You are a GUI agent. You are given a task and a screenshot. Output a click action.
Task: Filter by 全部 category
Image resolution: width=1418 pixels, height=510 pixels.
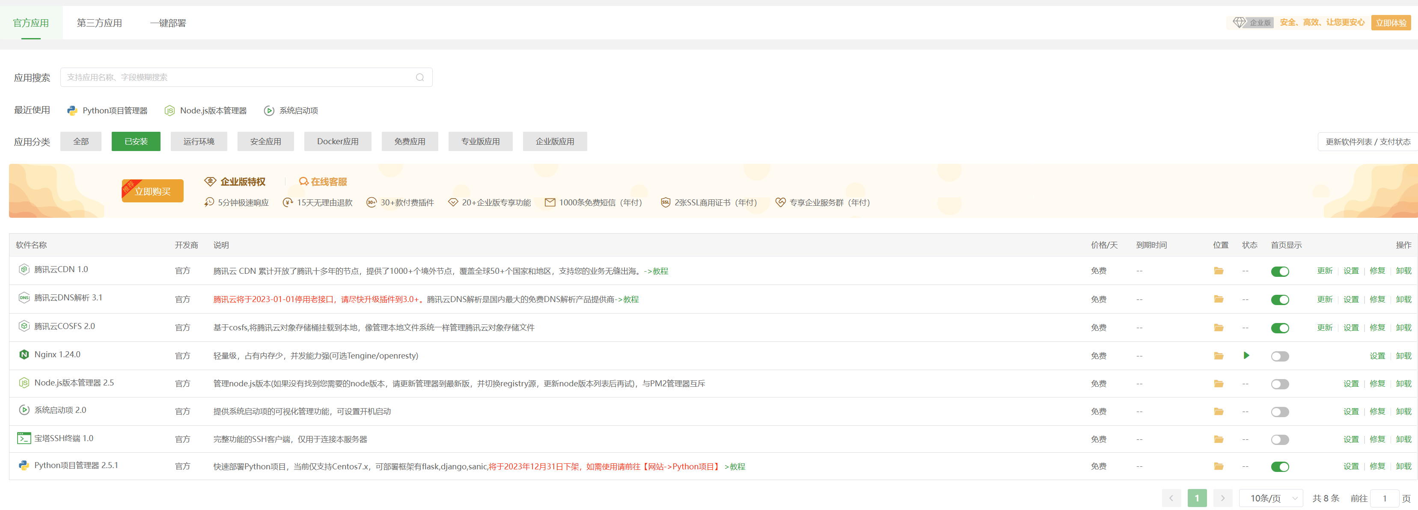pyautogui.click(x=81, y=141)
